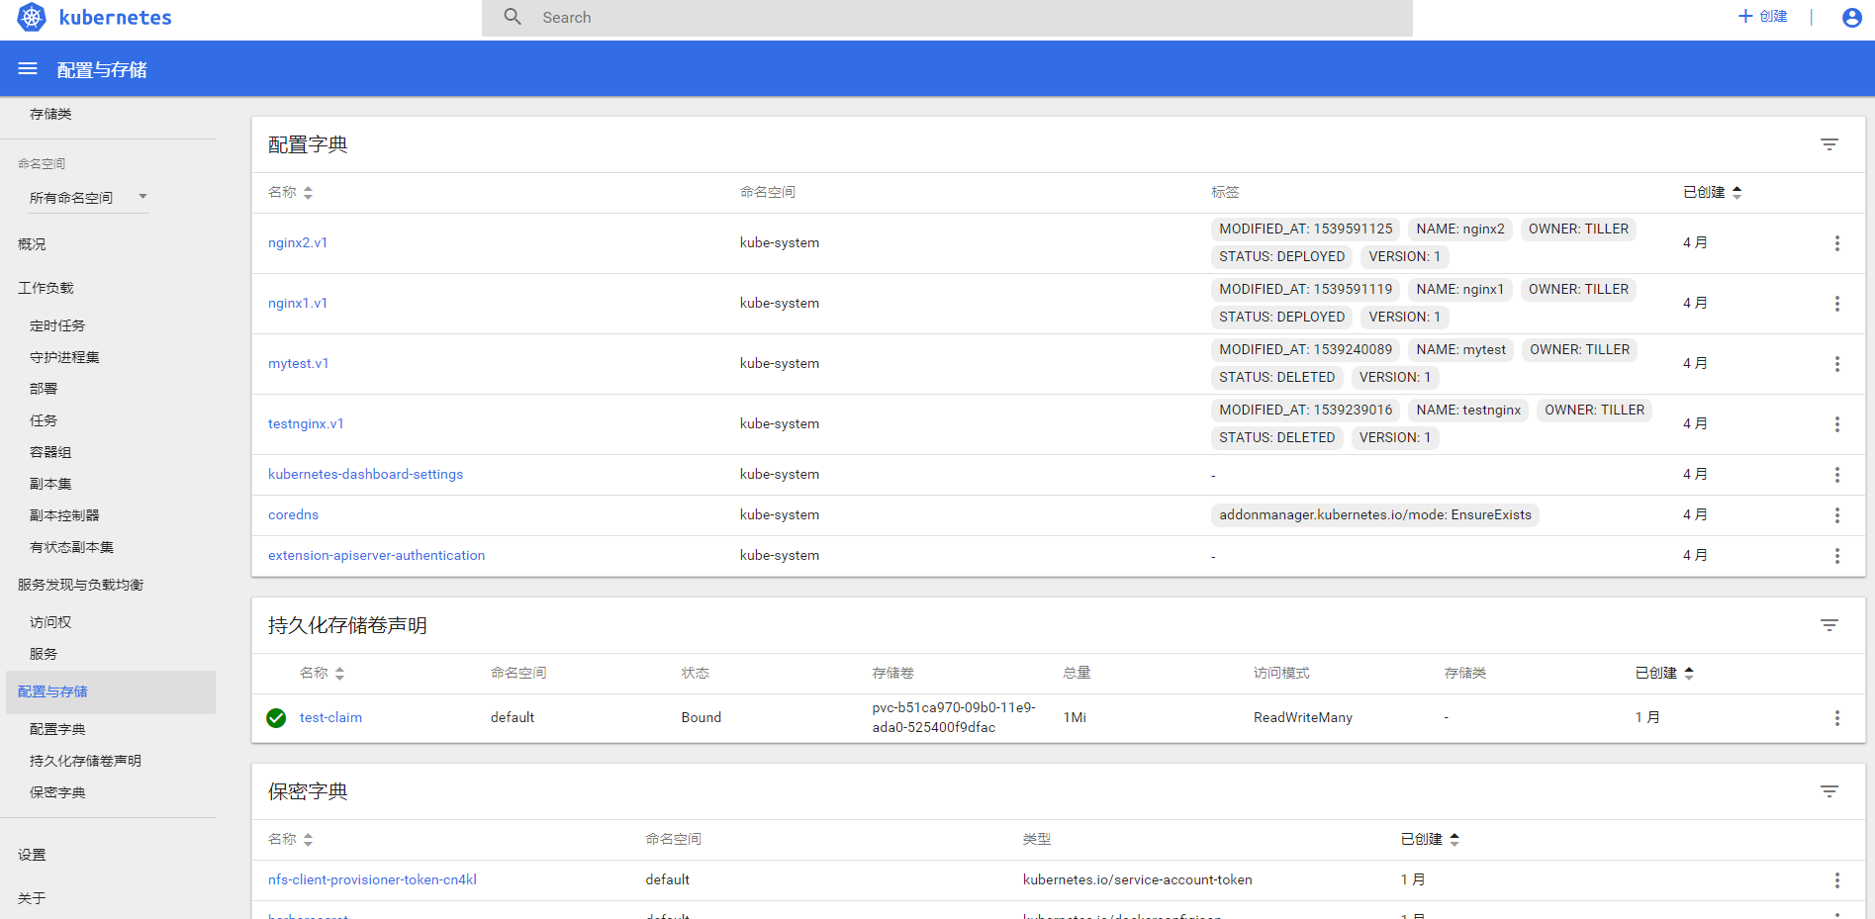Click the STATUS: DEPLOYED label of nginx2.v1
The height and width of the screenshot is (919, 1875).
point(1281,256)
